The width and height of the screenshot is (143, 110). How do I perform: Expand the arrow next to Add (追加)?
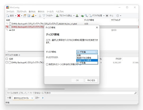pos(16,16)
